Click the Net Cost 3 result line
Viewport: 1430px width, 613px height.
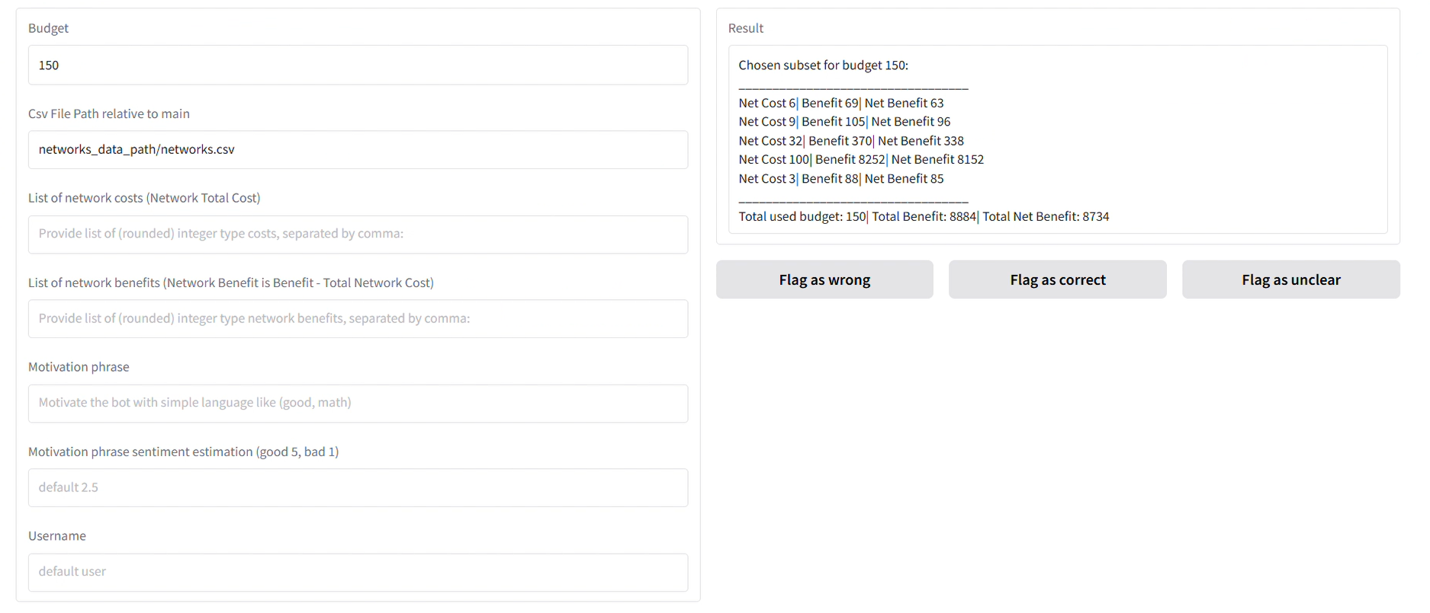pyautogui.click(x=840, y=179)
